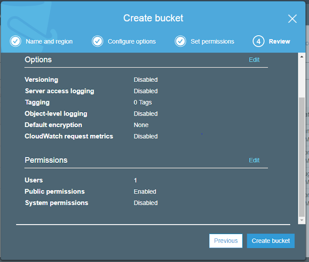Click the Public permissions Enabled value
This screenshot has width=309, height=262.
pos(145,192)
